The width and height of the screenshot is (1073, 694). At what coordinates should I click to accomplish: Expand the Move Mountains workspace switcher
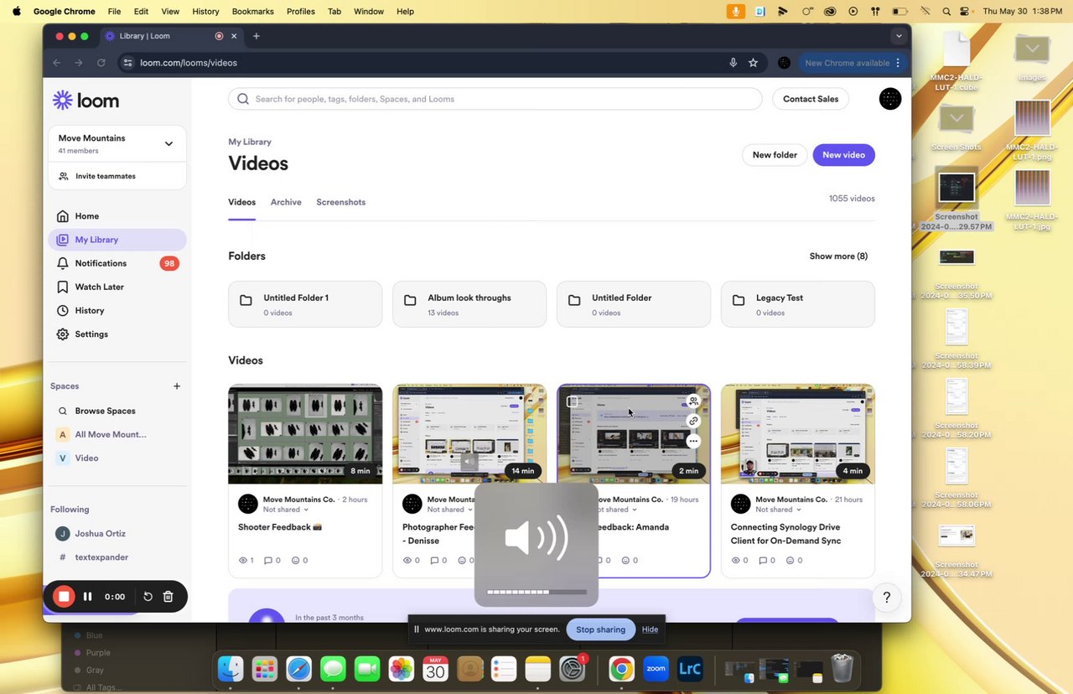click(x=168, y=144)
